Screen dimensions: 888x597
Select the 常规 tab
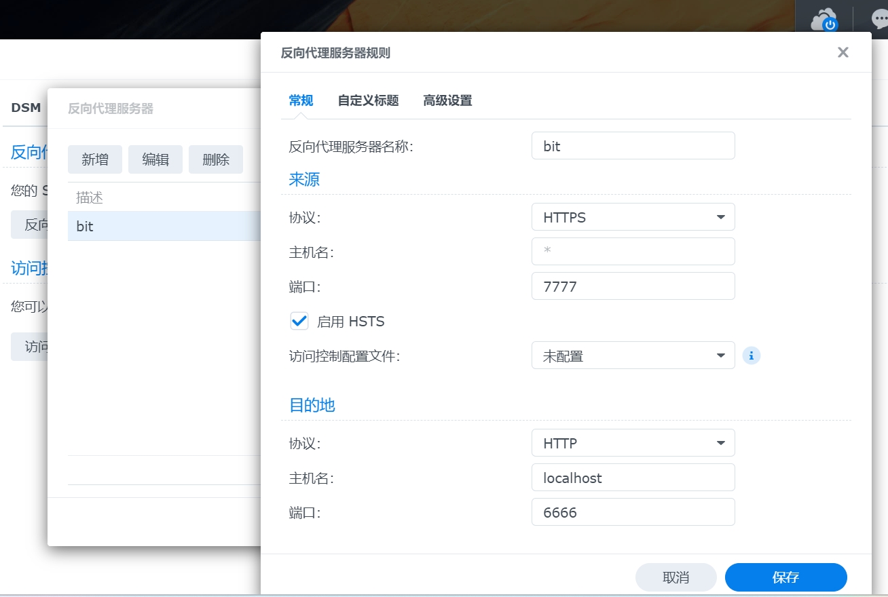point(301,100)
